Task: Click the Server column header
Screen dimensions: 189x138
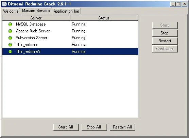Action: click(36, 18)
